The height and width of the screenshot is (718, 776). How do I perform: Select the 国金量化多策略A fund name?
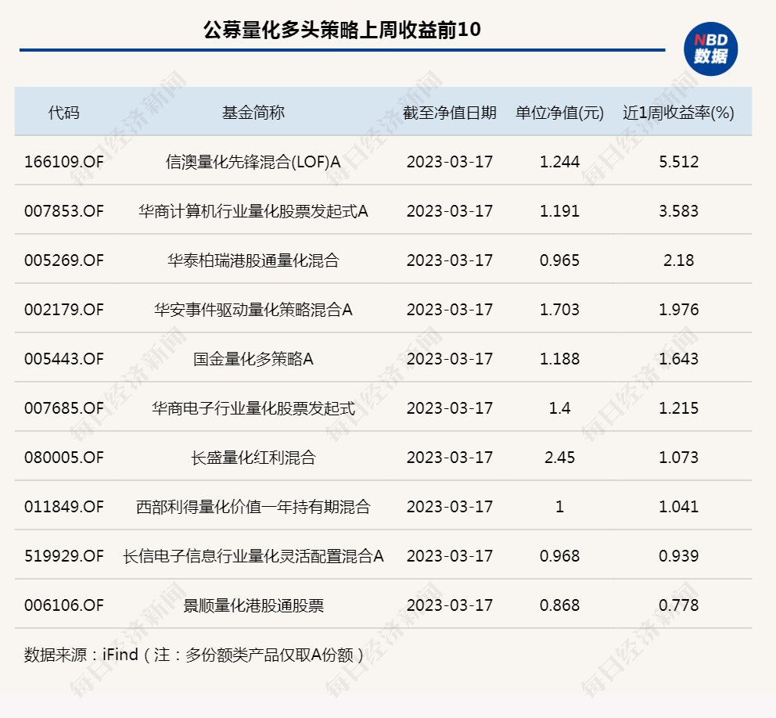(254, 359)
